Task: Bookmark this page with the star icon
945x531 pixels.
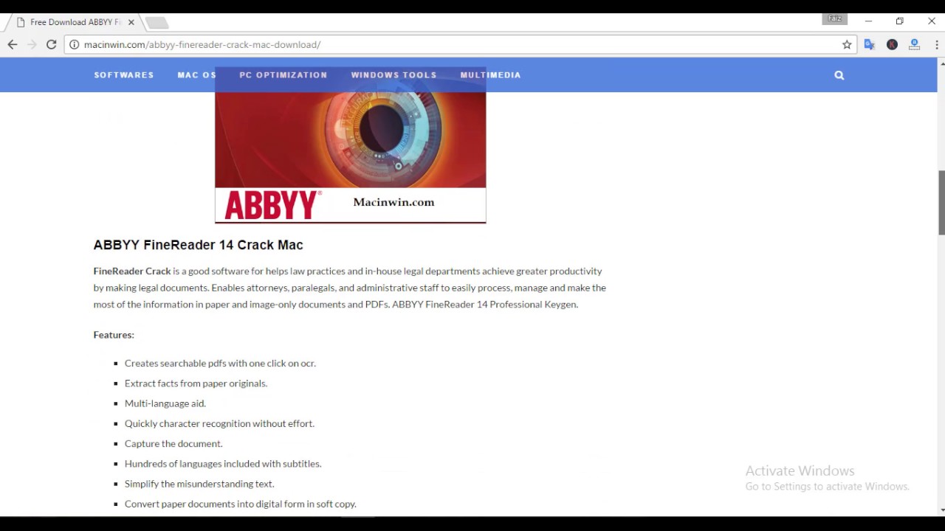Action: click(x=847, y=44)
